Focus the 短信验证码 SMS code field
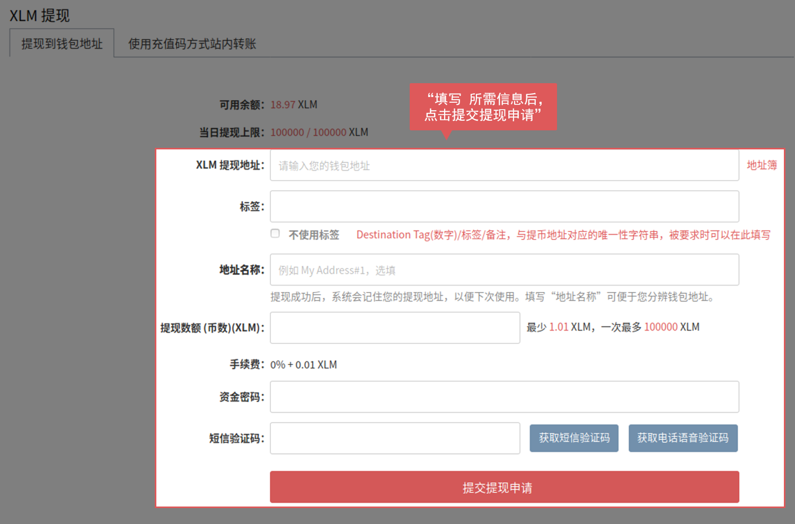Viewport: 795px width, 524px height. (395, 438)
